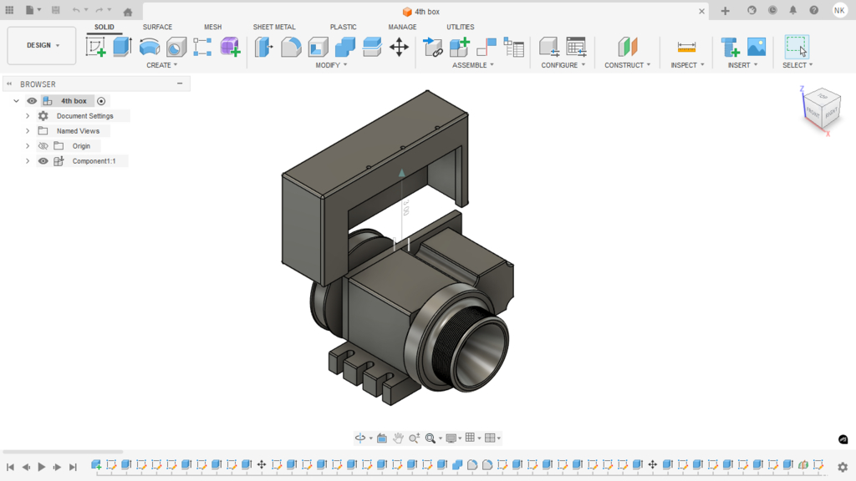Open the DESIGN workspace dropdown

coord(42,45)
